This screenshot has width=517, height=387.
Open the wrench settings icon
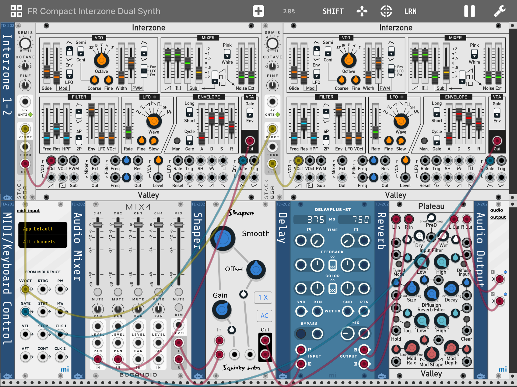coord(500,11)
